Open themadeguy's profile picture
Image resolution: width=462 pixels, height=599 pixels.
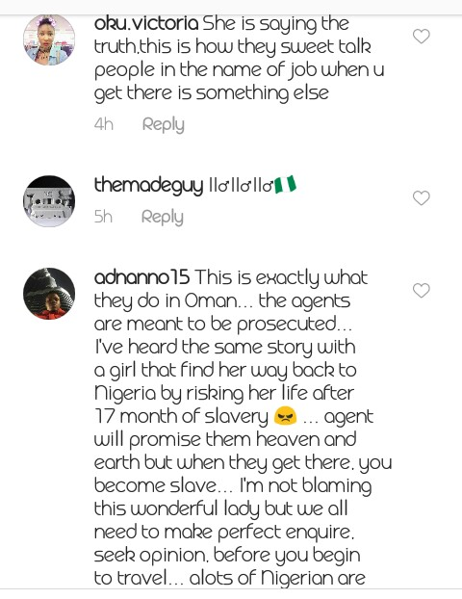pos(49,201)
